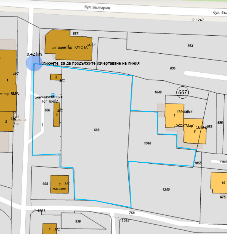Click the Бензиностанция Топ трейд label
Screen dimensions: 227x234
49,99
